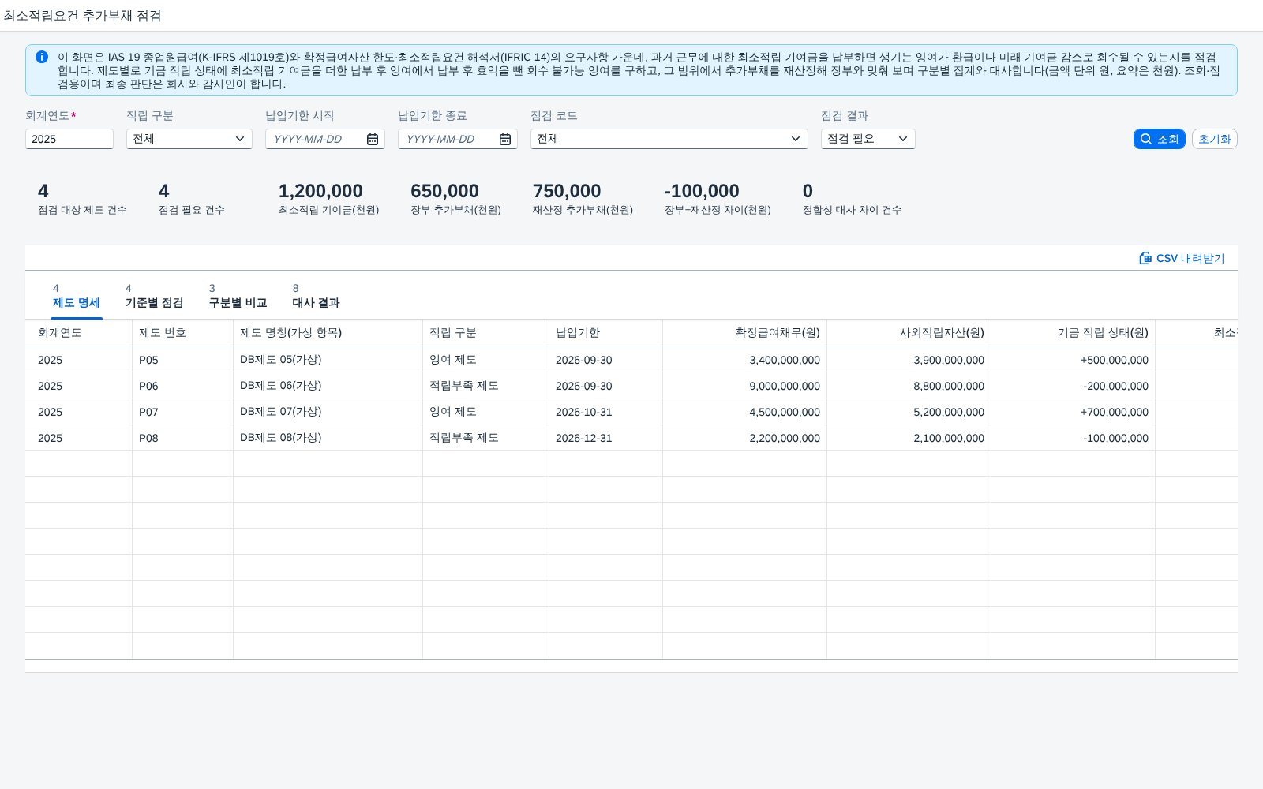The image size is (1263, 789).
Task: Open the 납입기한 종료 calendar picker icon
Action: coord(505,139)
